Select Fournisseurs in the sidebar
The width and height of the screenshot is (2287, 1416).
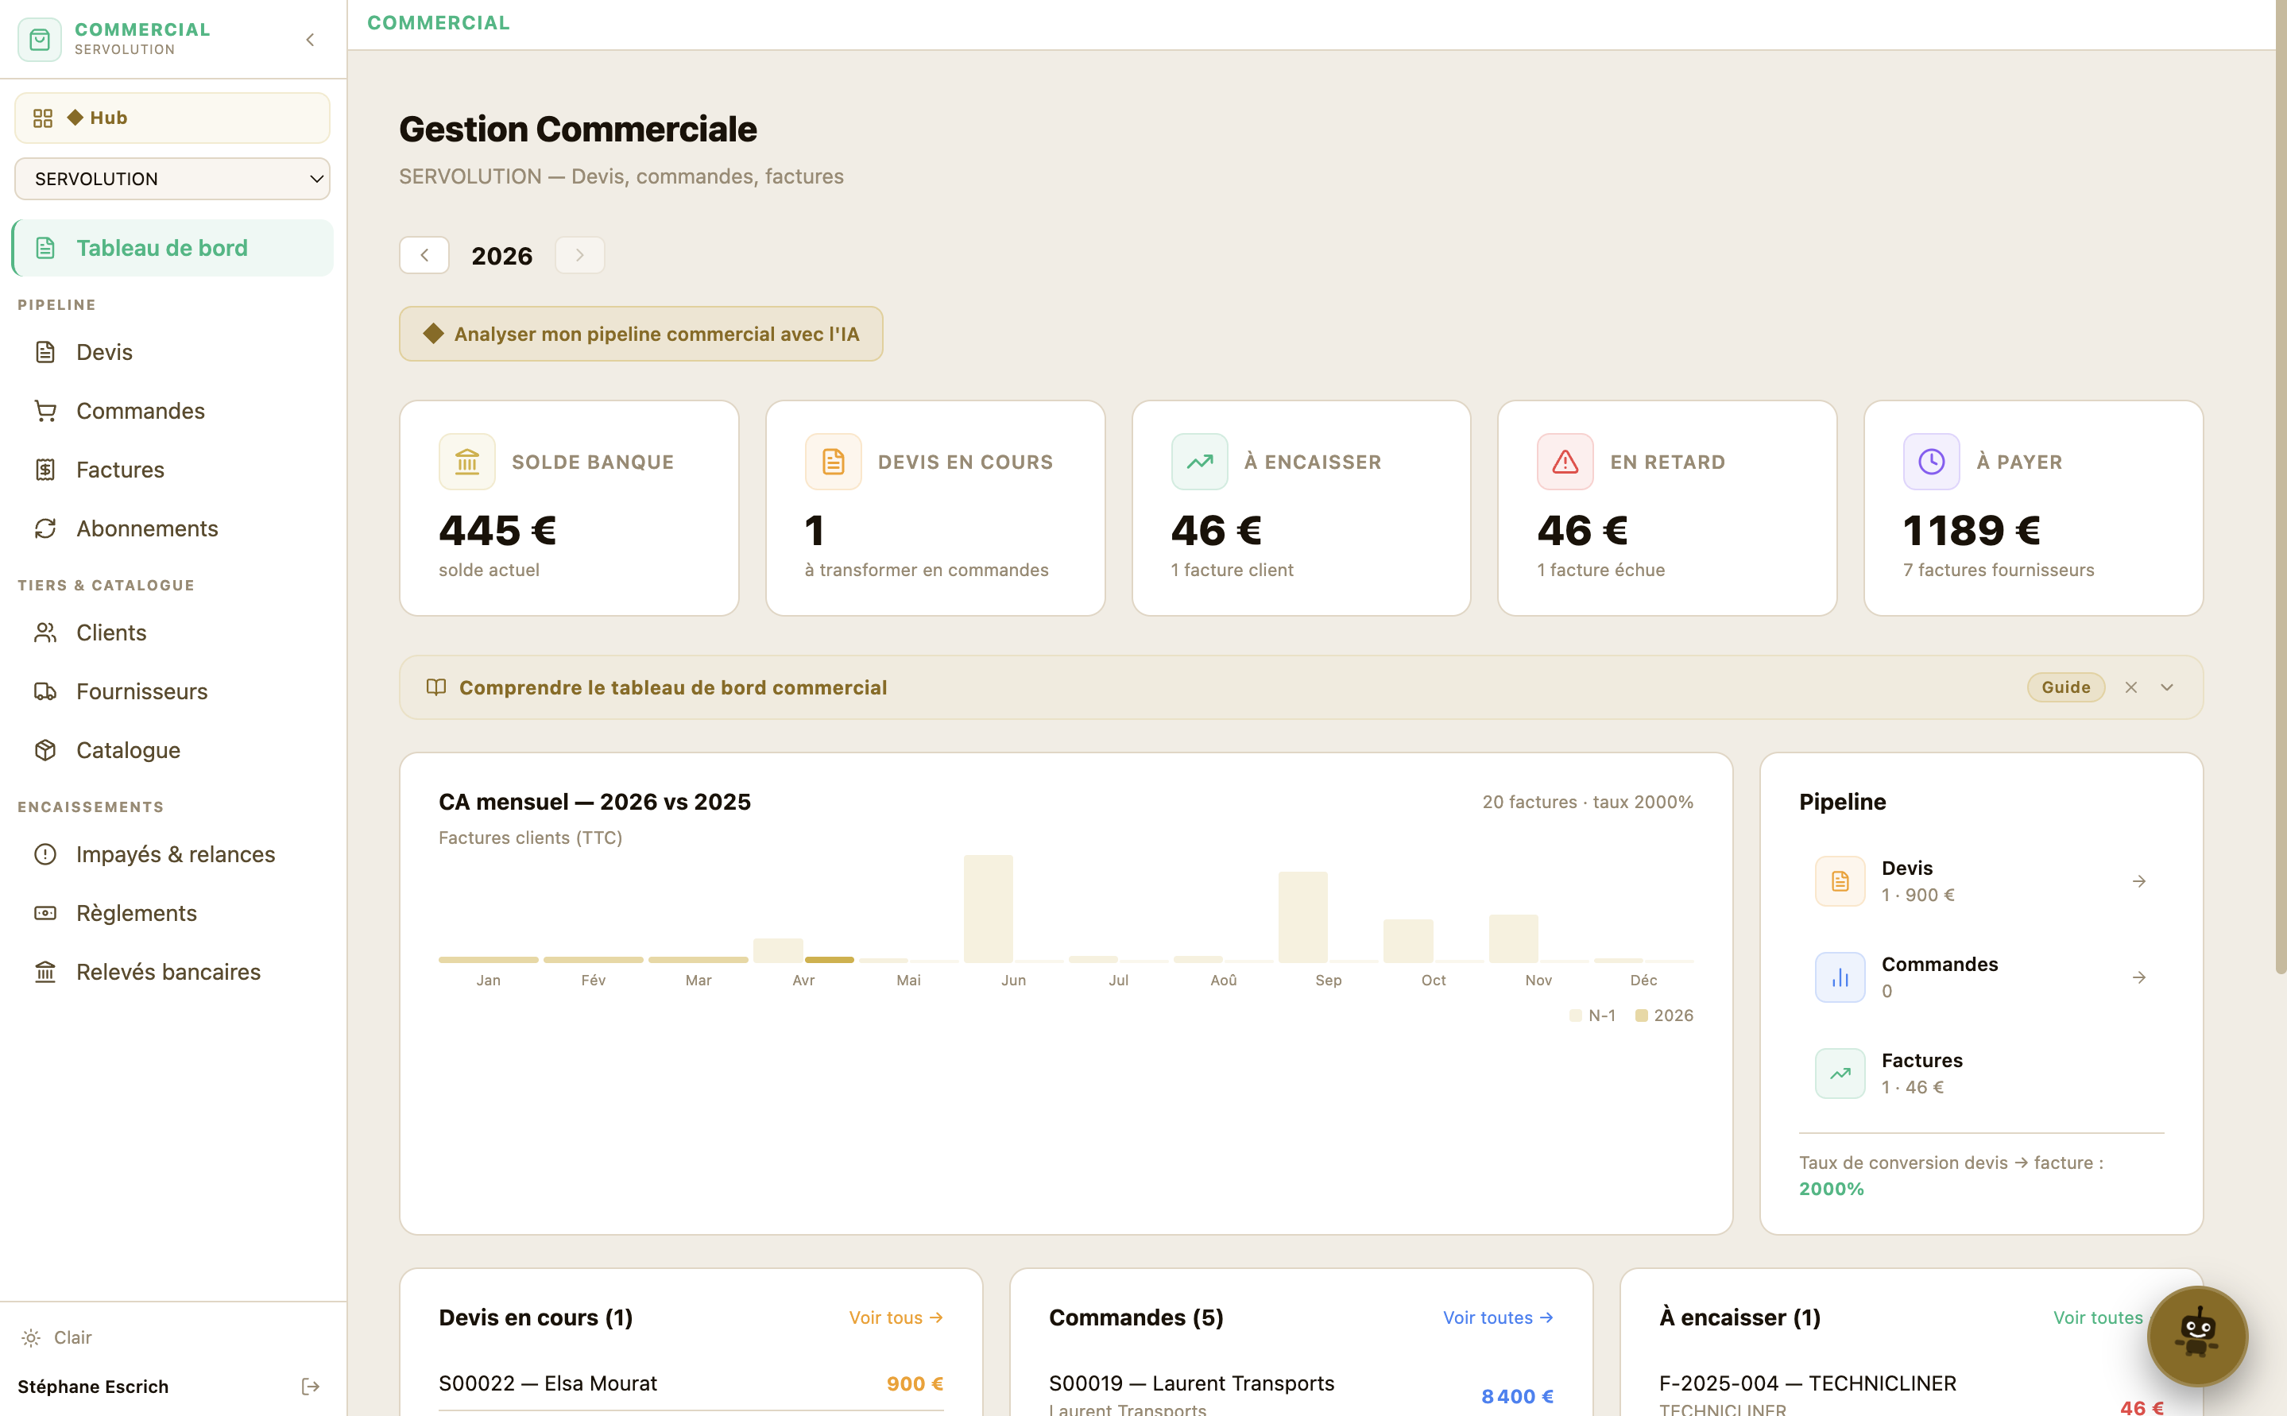pyautogui.click(x=141, y=691)
